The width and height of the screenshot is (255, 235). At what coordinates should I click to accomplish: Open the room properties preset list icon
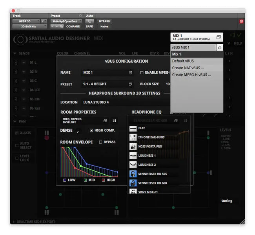(x=105, y=121)
